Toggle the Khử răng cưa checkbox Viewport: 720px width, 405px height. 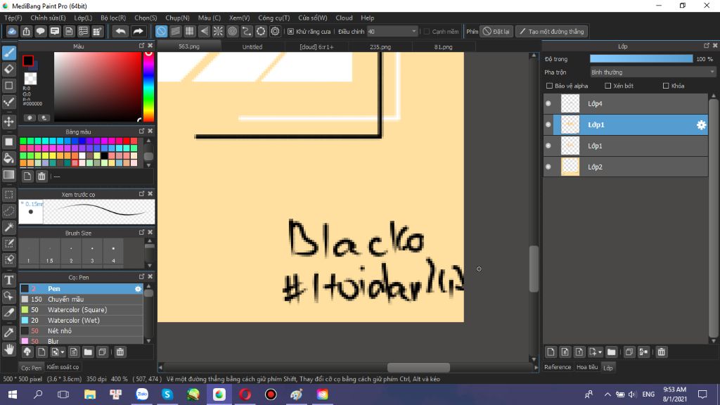click(x=290, y=31)
